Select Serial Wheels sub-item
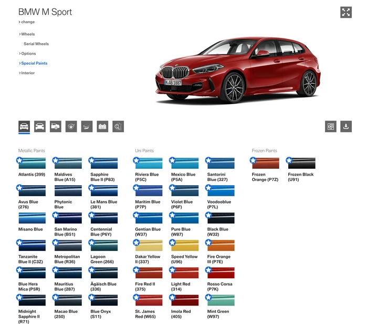Viewport: 378px width, 324px height. [36, 44]
